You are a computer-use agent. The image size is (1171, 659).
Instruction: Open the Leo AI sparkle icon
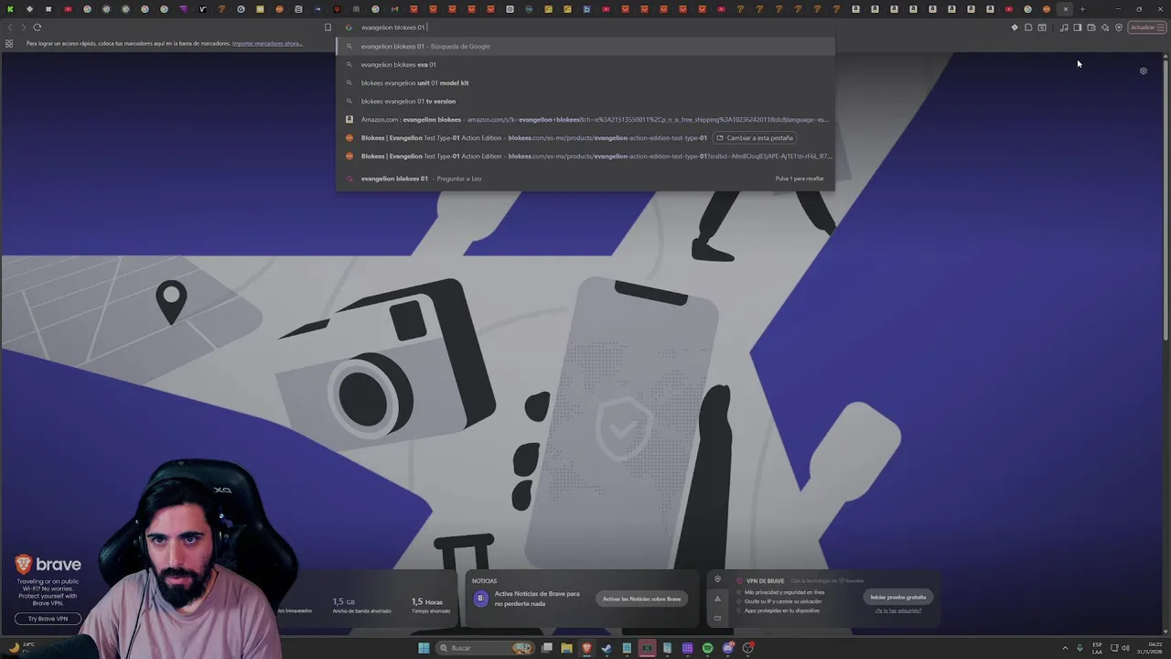[1105, 27]
